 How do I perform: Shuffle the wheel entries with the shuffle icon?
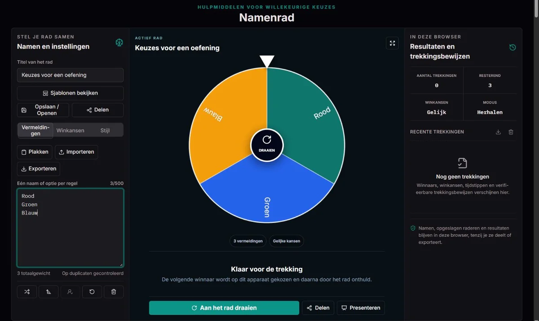click(x=27, y=292)
